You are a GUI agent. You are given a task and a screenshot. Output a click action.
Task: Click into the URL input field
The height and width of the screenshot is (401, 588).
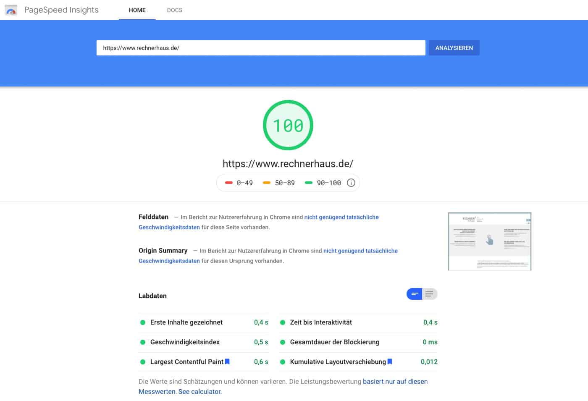pyautogui.click(x=260, y=48)
